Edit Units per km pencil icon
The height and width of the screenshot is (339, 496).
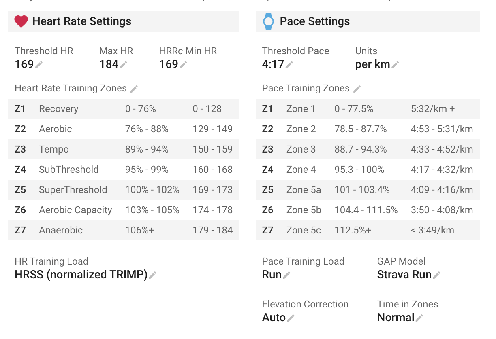[x=395, y=65]
